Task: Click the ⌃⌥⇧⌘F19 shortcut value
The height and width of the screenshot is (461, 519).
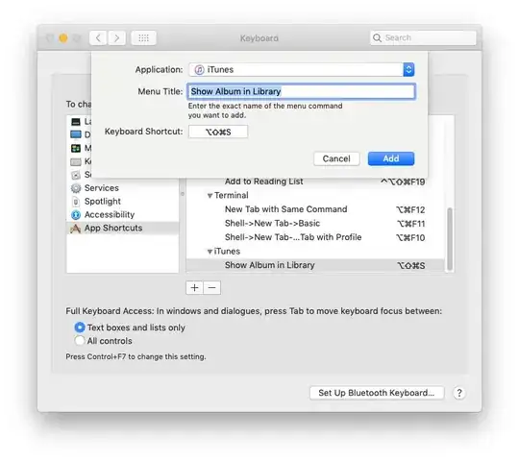Action: coord(403,182)
